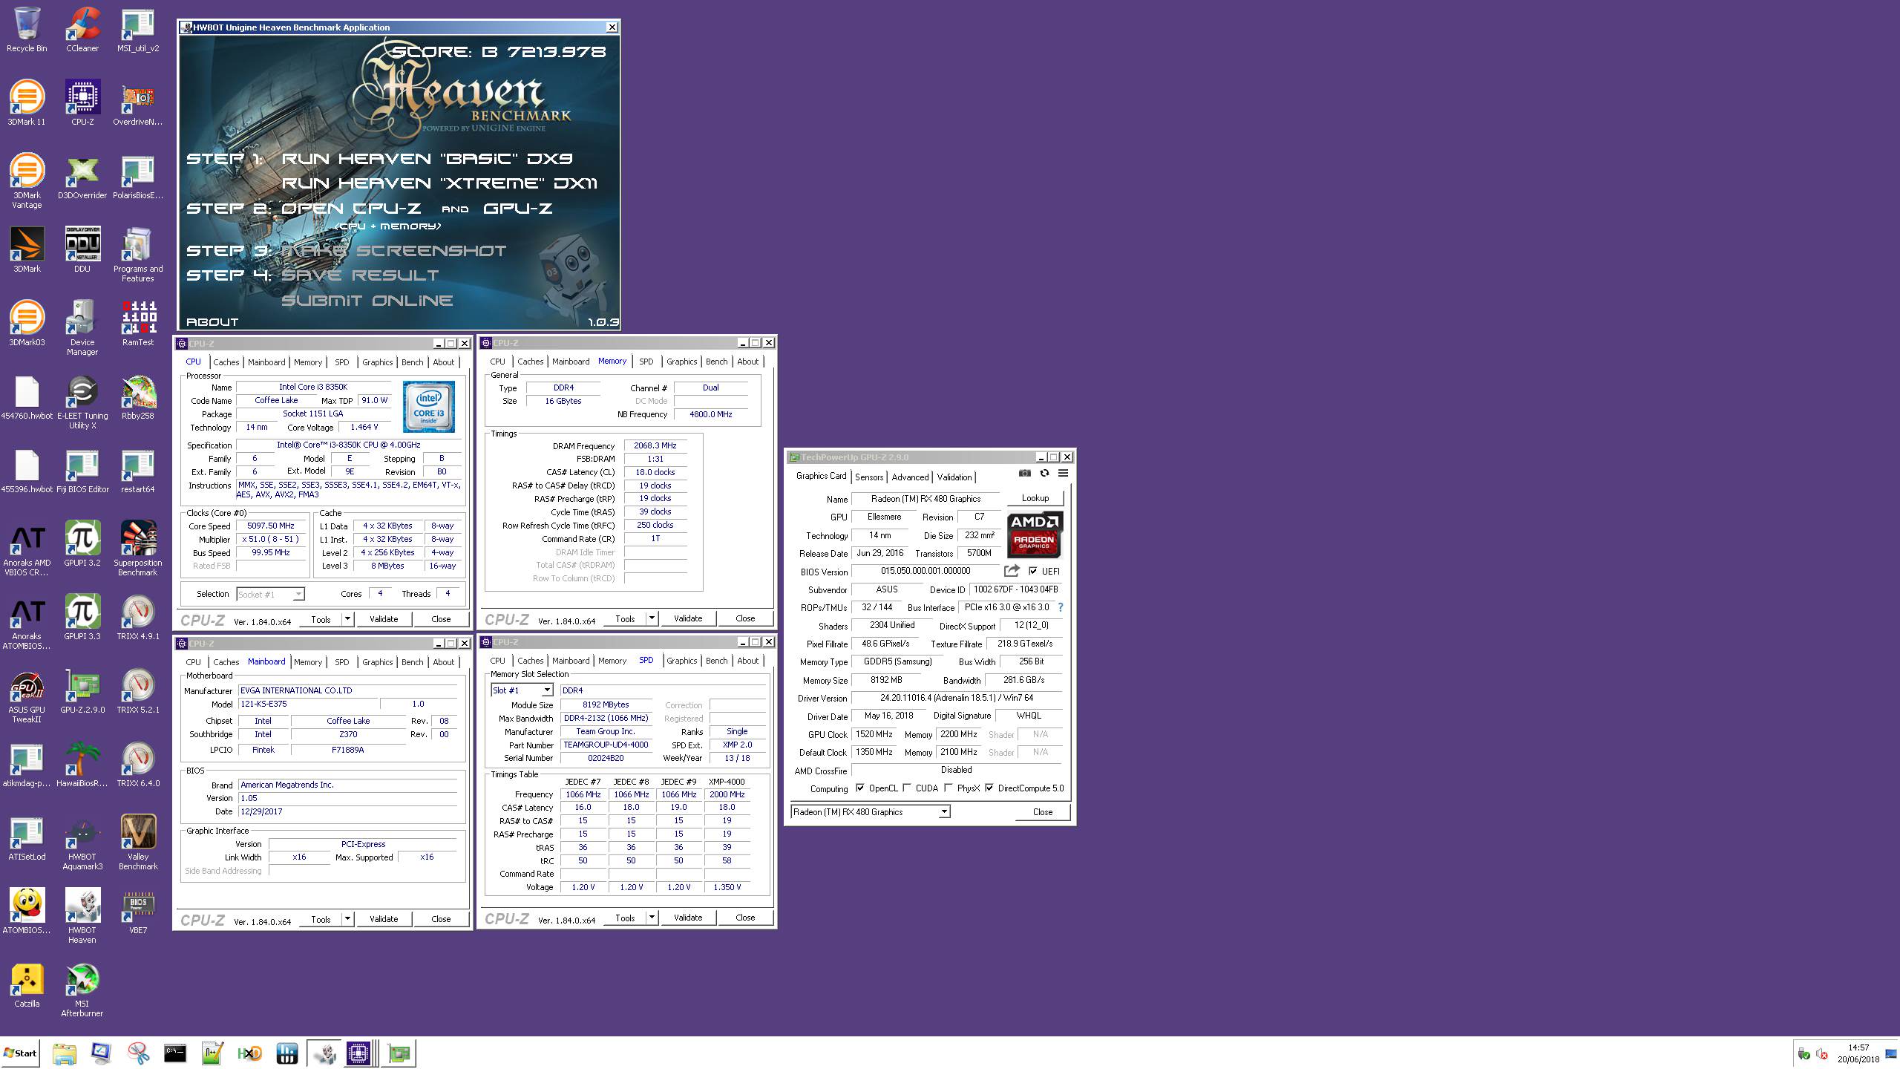Screen dimensions: 1900x1069
Task: Open Graphics tab in CPU-Z Mainboard window
Action: (377, 662)
